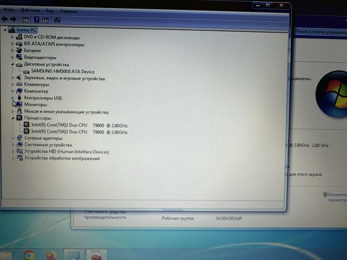Click the Видеоадаптеры display adapter icon
The width and height of the screenshot is (347, 260).
[19, 57]
